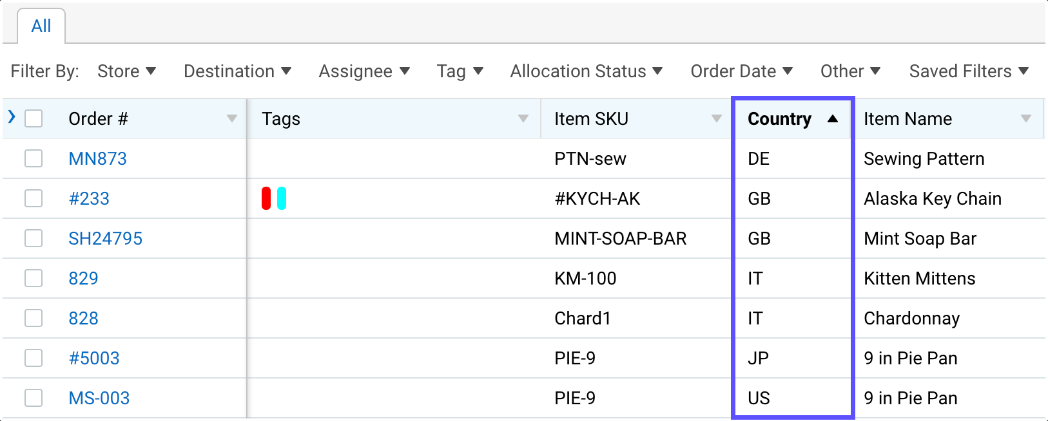Open the Destination filter dropdown
Viewport: 1048px width, 421px height.
point(237,71)
